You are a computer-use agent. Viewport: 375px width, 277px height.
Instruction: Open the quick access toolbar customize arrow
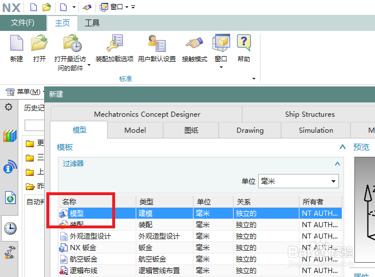[133, 7]
